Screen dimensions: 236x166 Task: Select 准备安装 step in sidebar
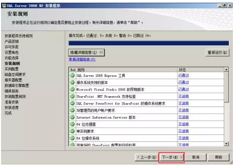pos(12,102)
